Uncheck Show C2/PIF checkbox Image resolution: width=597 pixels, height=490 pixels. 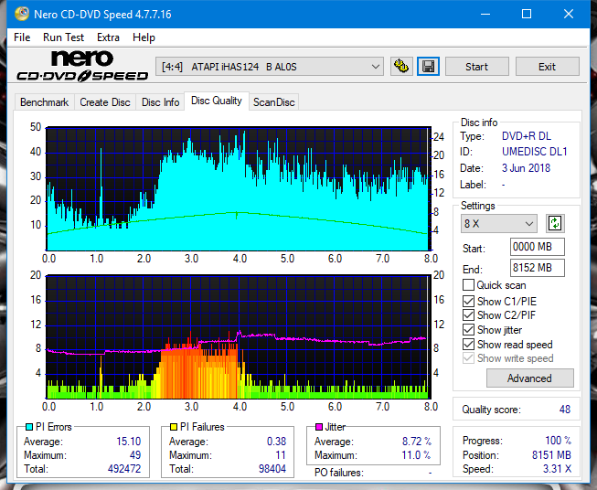(x=468, y=315)
